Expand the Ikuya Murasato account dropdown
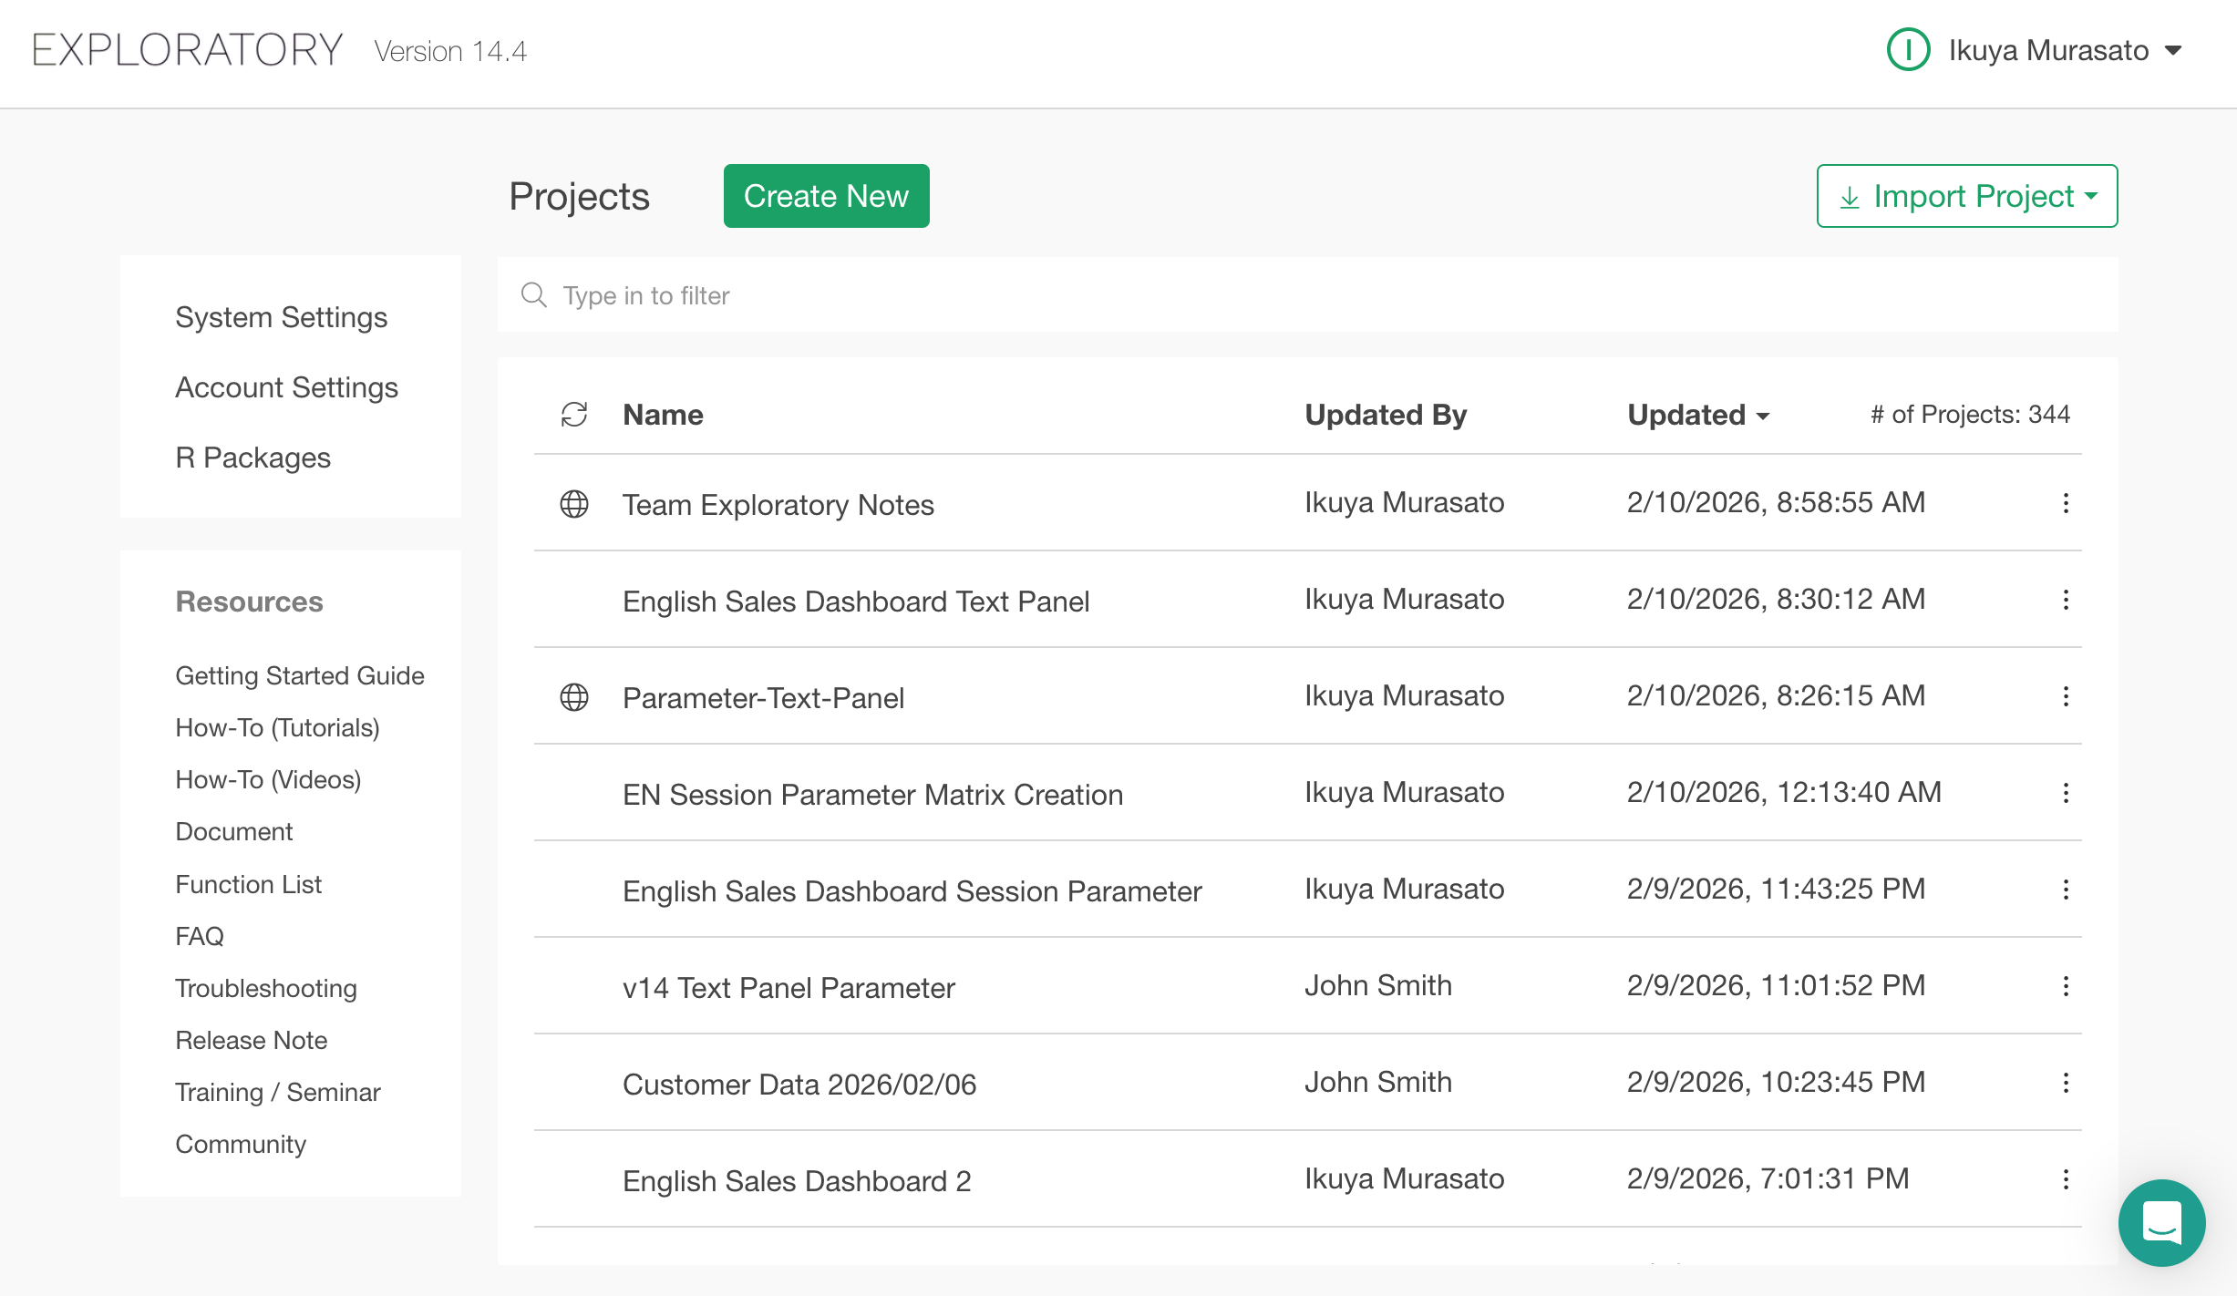Viewport: 2237px width, 1296px height. [2174, 50]
